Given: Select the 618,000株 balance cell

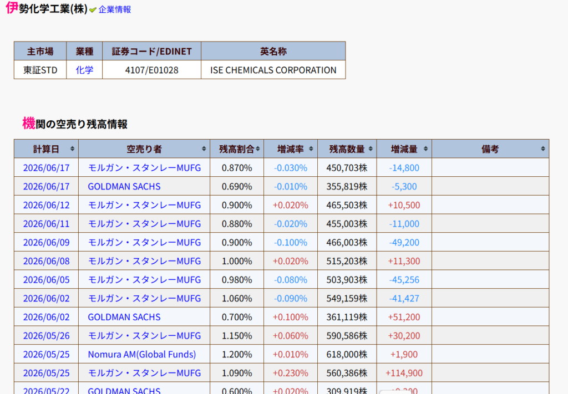Looking at the screenshot, I should pyautogui.click(x=347, y=354).
